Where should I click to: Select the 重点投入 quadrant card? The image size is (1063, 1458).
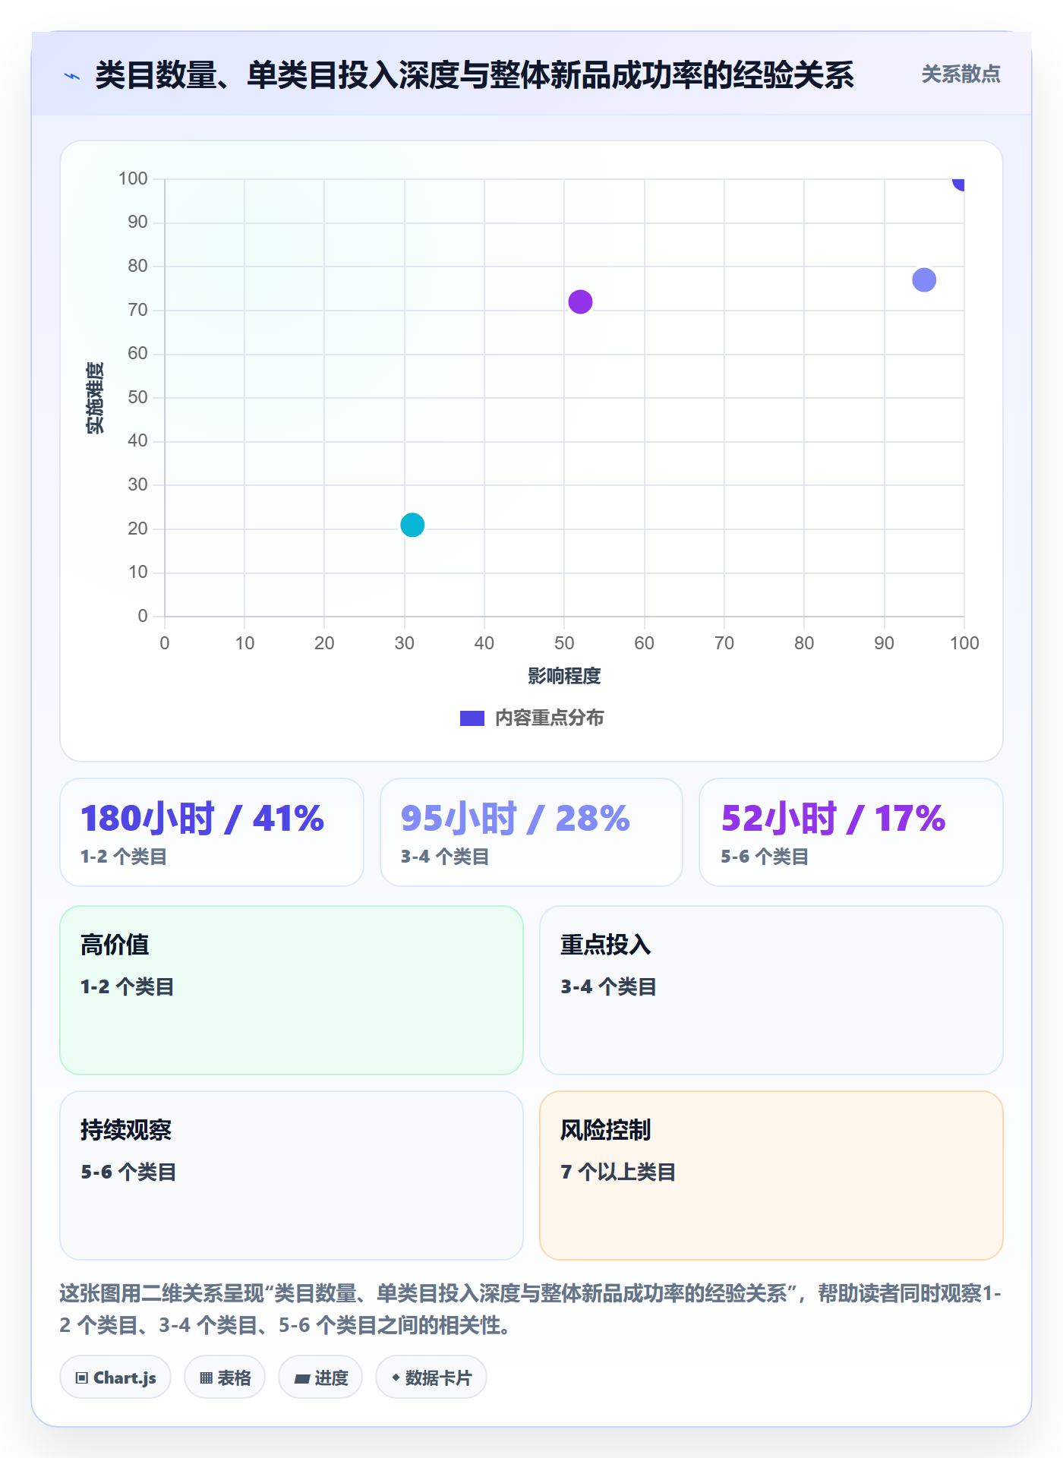point(771,990)
